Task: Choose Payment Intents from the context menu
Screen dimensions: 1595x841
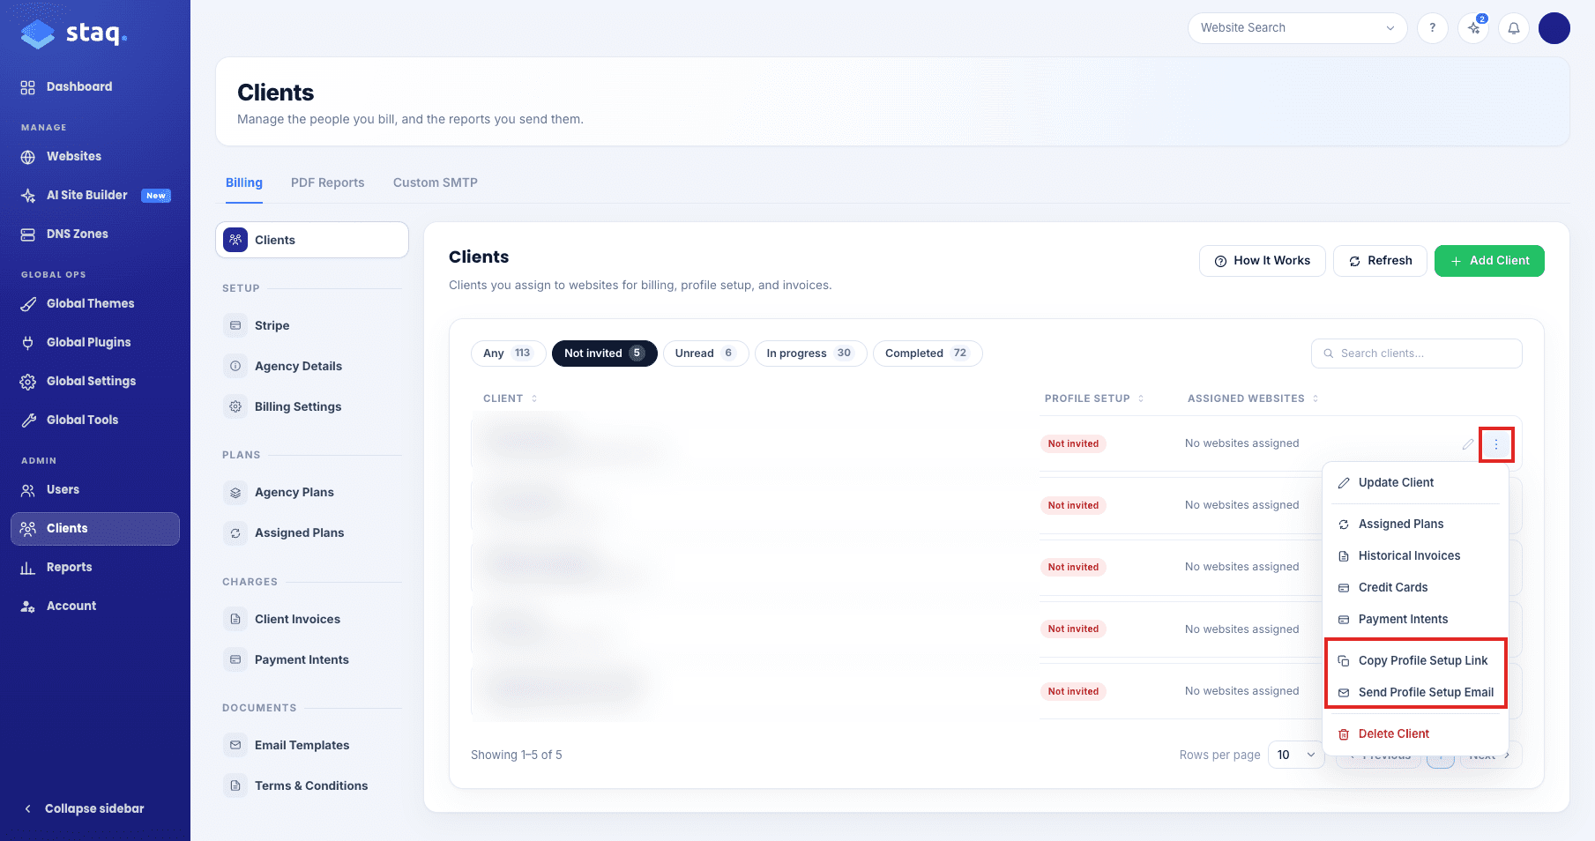Action: point(1416,619)
